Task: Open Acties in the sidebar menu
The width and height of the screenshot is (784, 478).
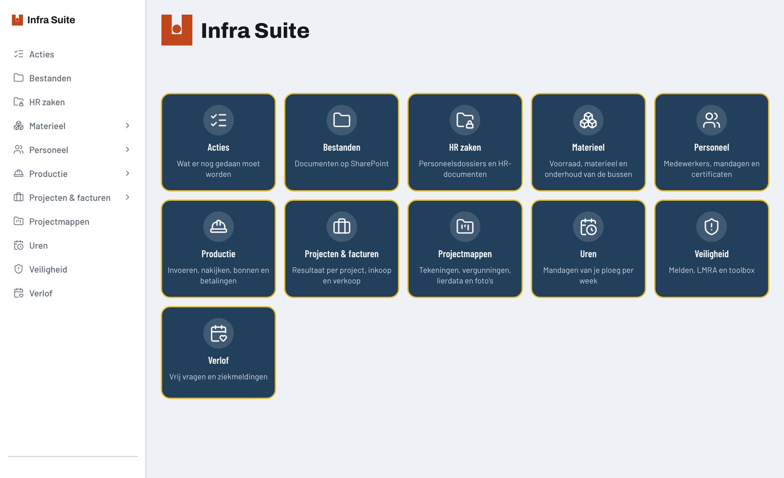Action: coord(73,54)
